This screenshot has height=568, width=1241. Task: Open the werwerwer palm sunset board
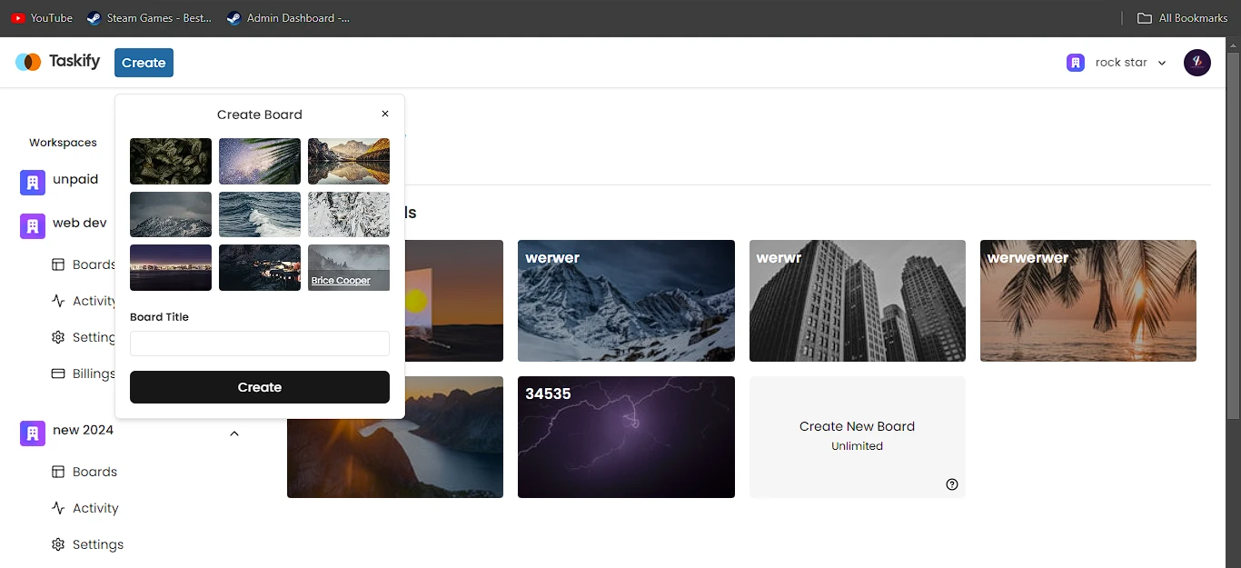pos(1088,301)
